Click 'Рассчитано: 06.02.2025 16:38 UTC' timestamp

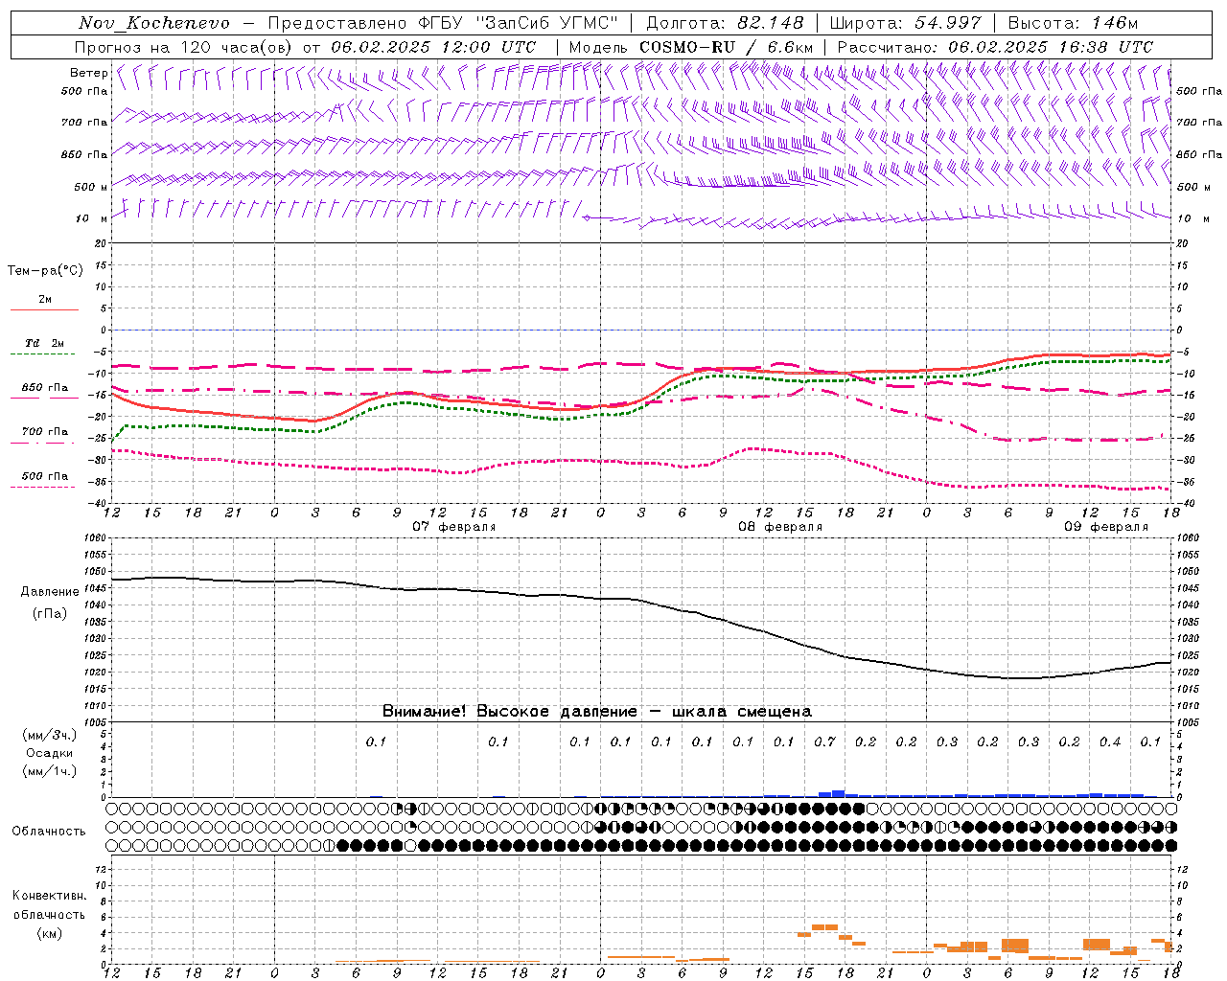click(995, 47)
